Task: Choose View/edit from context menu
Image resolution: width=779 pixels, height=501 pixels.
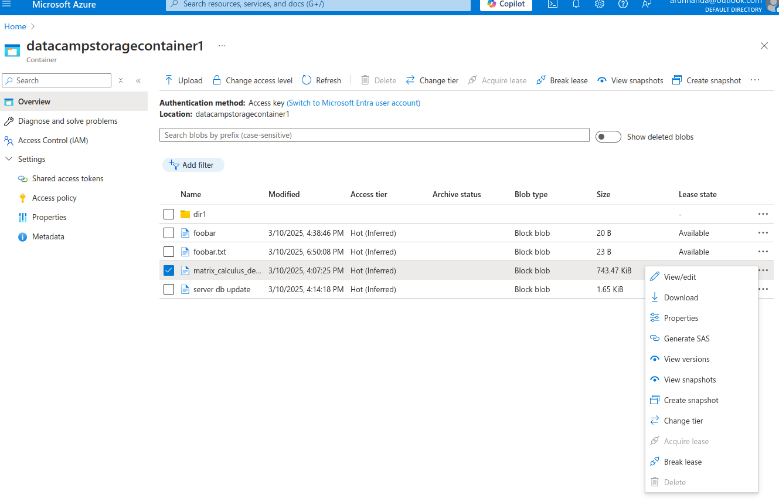Action: (x=702, y=277)
